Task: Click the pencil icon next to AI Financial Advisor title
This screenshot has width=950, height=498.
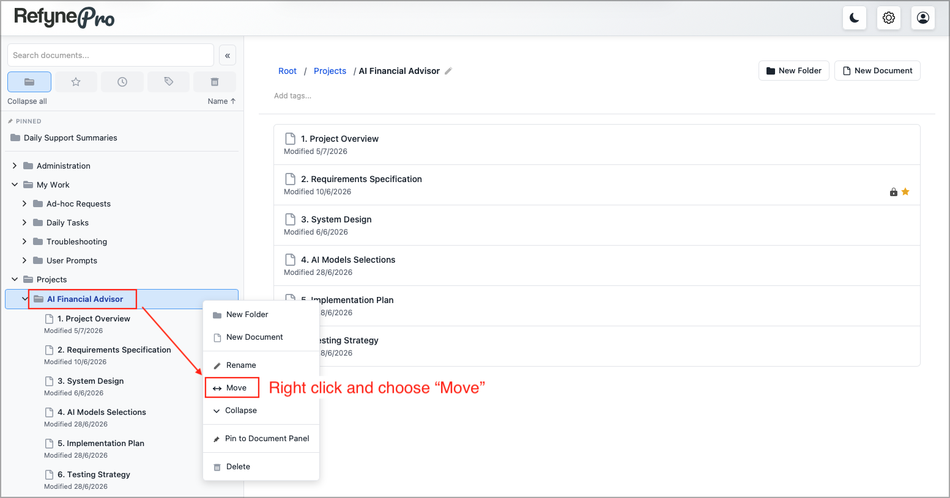Action: click(448, 71)
